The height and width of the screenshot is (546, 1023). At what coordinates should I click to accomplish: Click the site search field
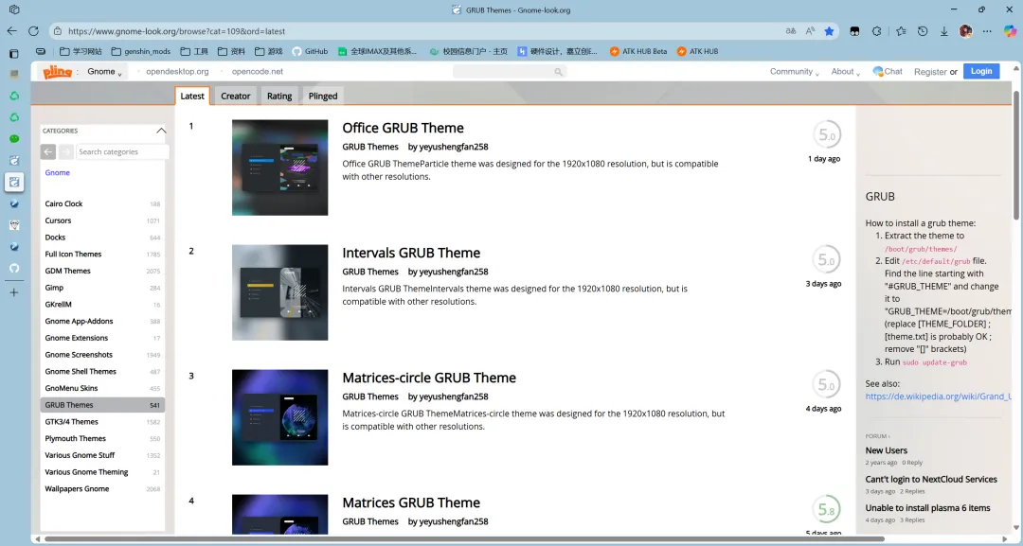510,72
